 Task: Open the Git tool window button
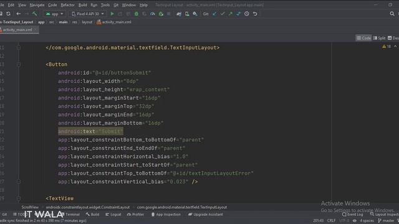(x=4, y=214)
